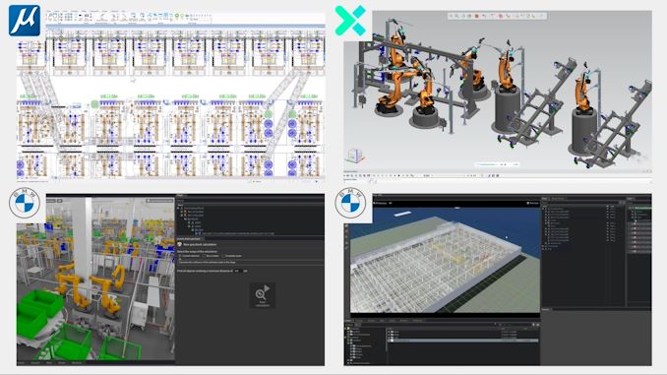Click the teal X-shaped logo

click(x=350, y=21)
